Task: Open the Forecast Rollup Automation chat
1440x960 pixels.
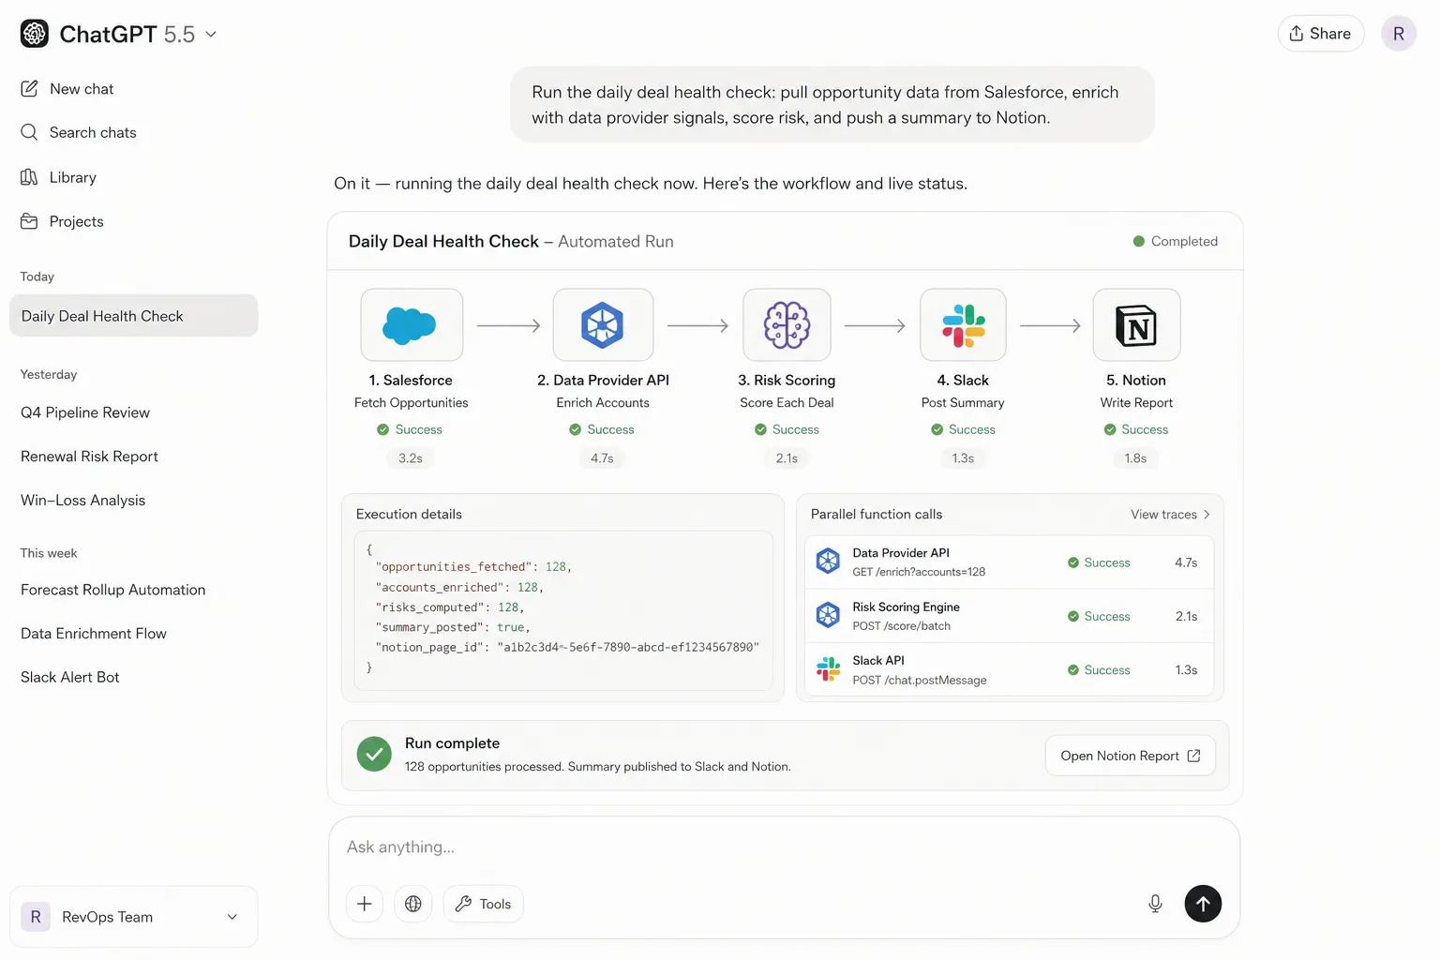Action: [112, 590]
